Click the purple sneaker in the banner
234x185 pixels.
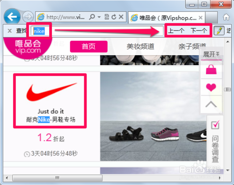[x=165, y=134]
